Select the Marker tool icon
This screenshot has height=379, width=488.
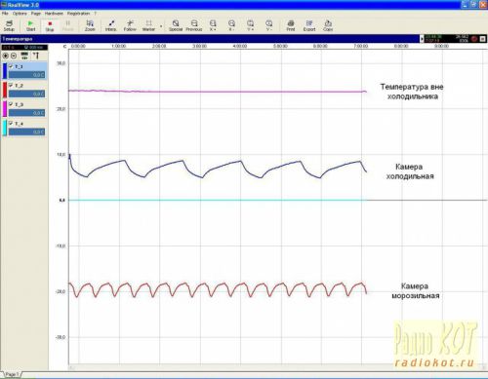(148, 25)
